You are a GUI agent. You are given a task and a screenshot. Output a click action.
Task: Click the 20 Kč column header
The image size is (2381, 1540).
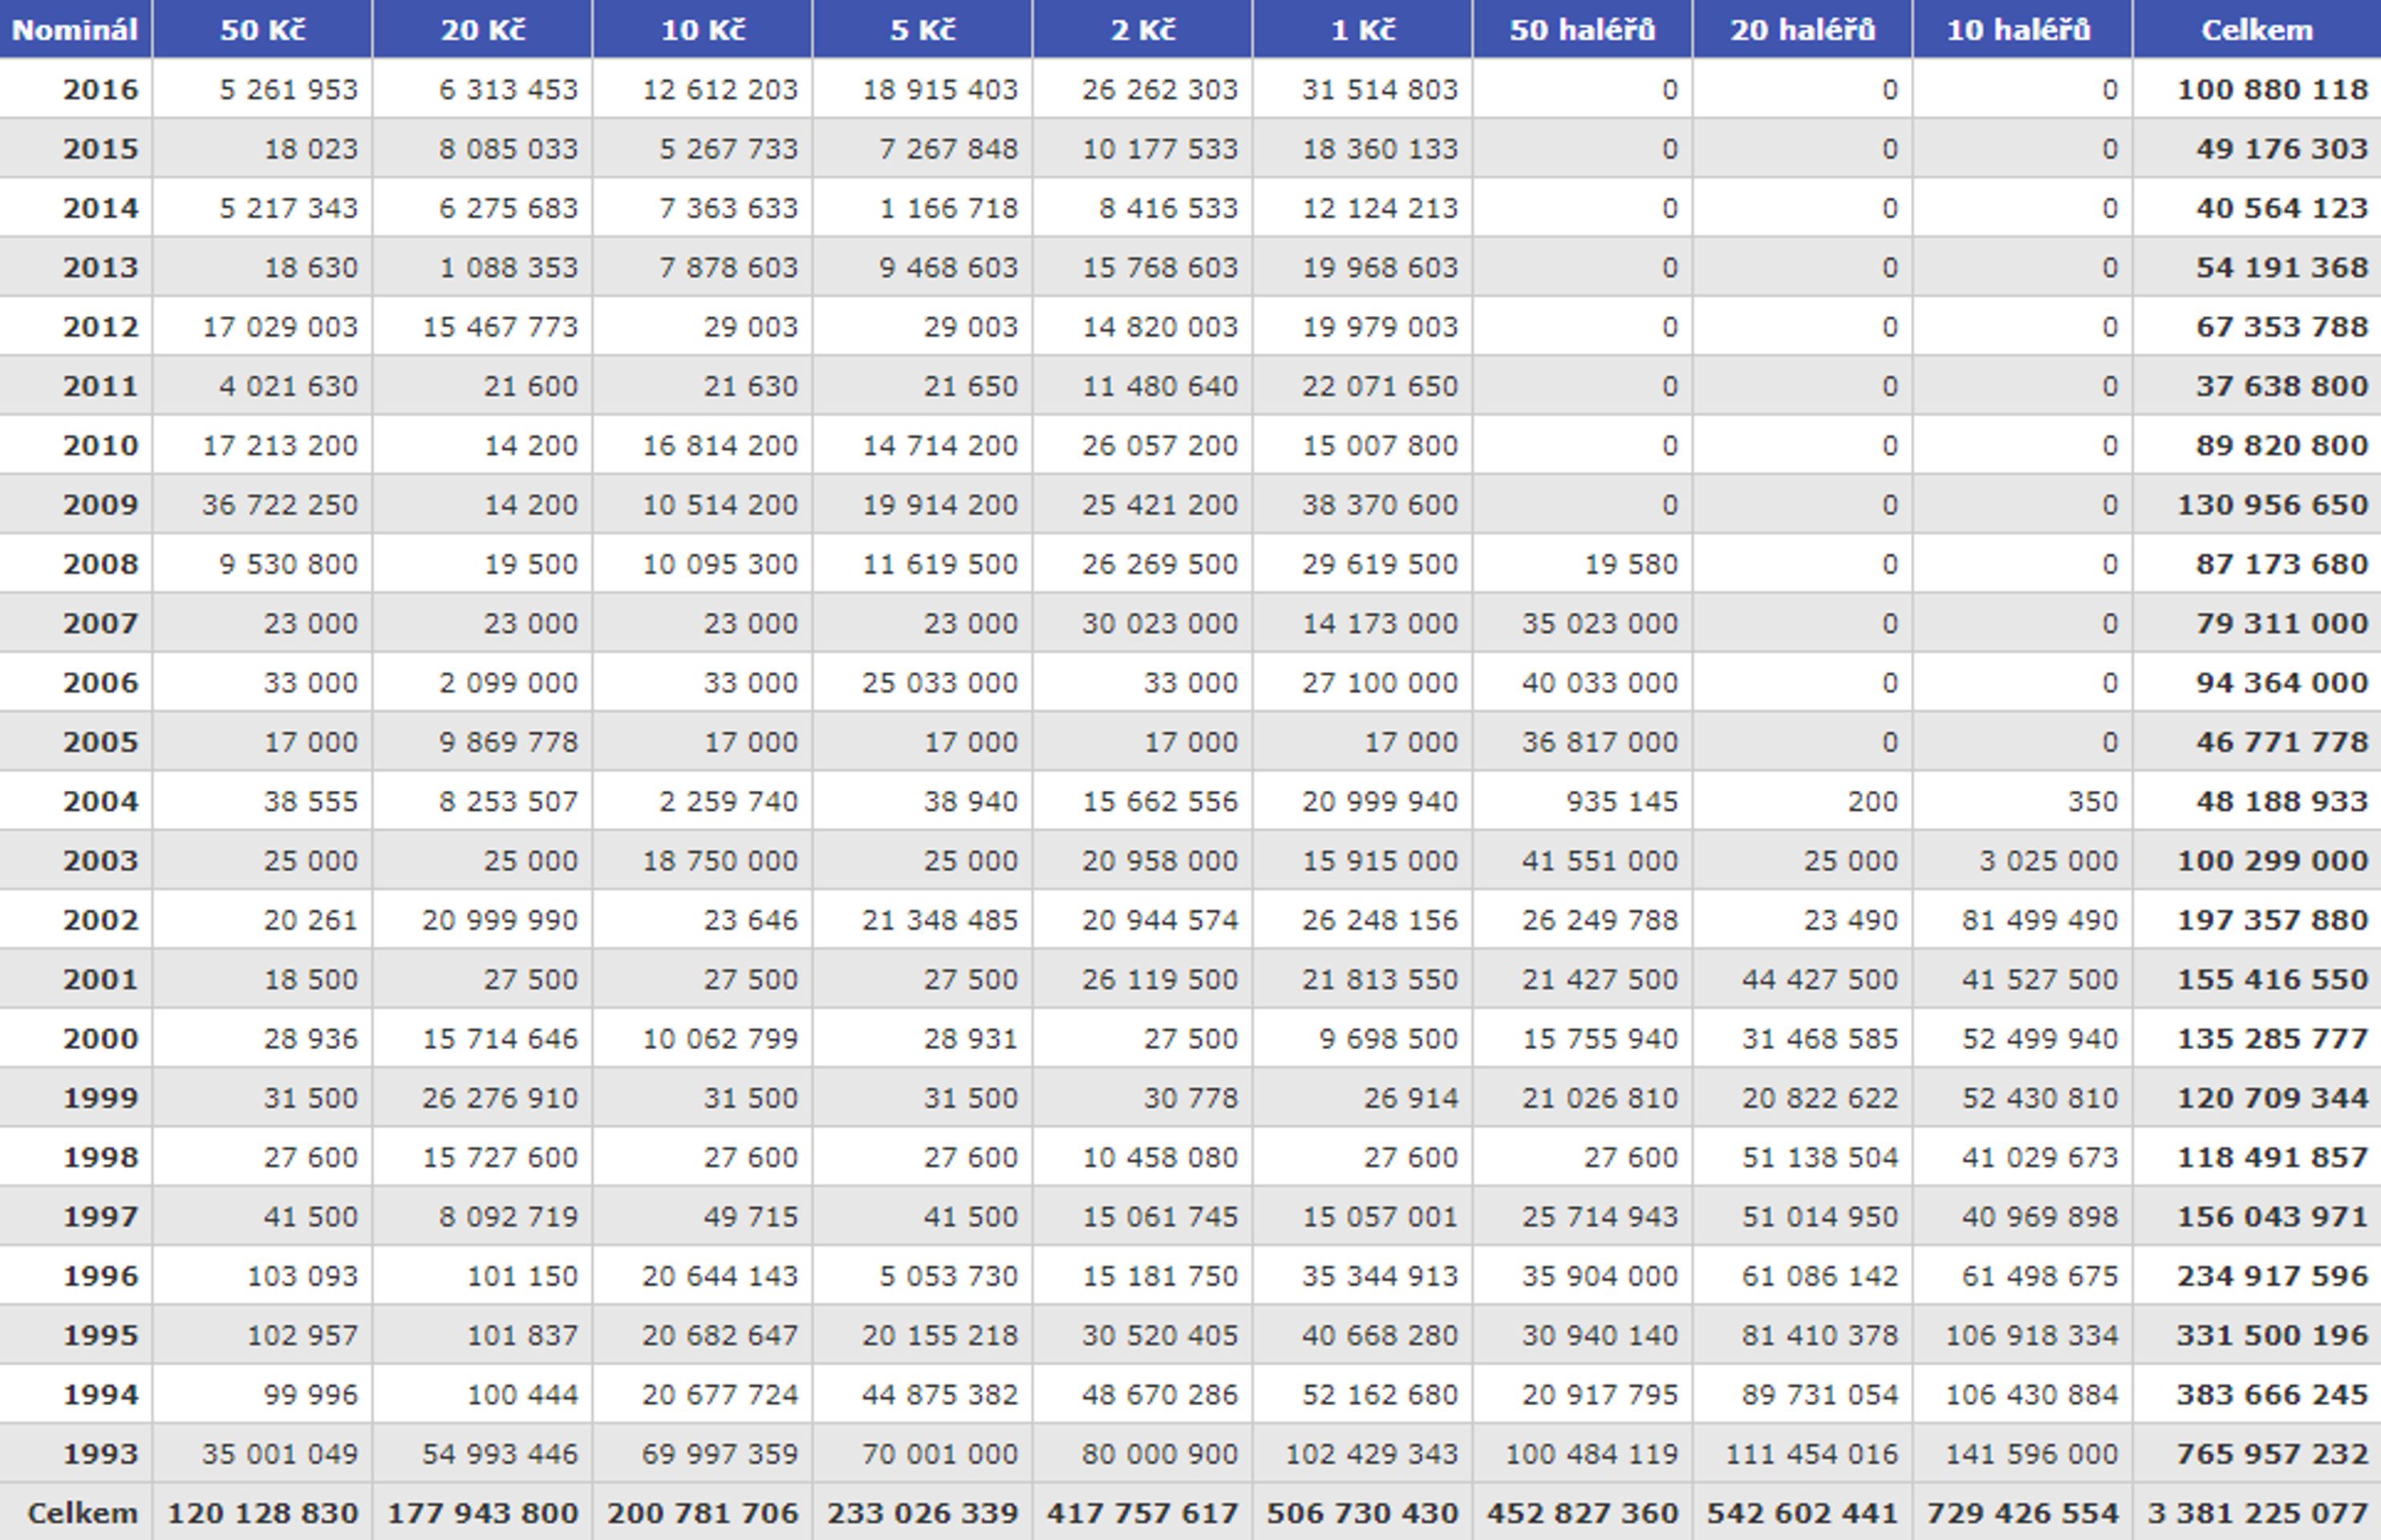click(482, 29)
